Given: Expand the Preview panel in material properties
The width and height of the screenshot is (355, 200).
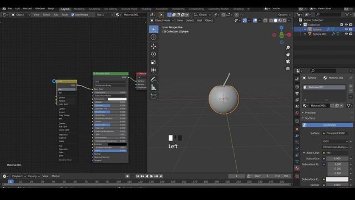Looking at the screenshot, I should pyautogui.click(x=310, y=113).
